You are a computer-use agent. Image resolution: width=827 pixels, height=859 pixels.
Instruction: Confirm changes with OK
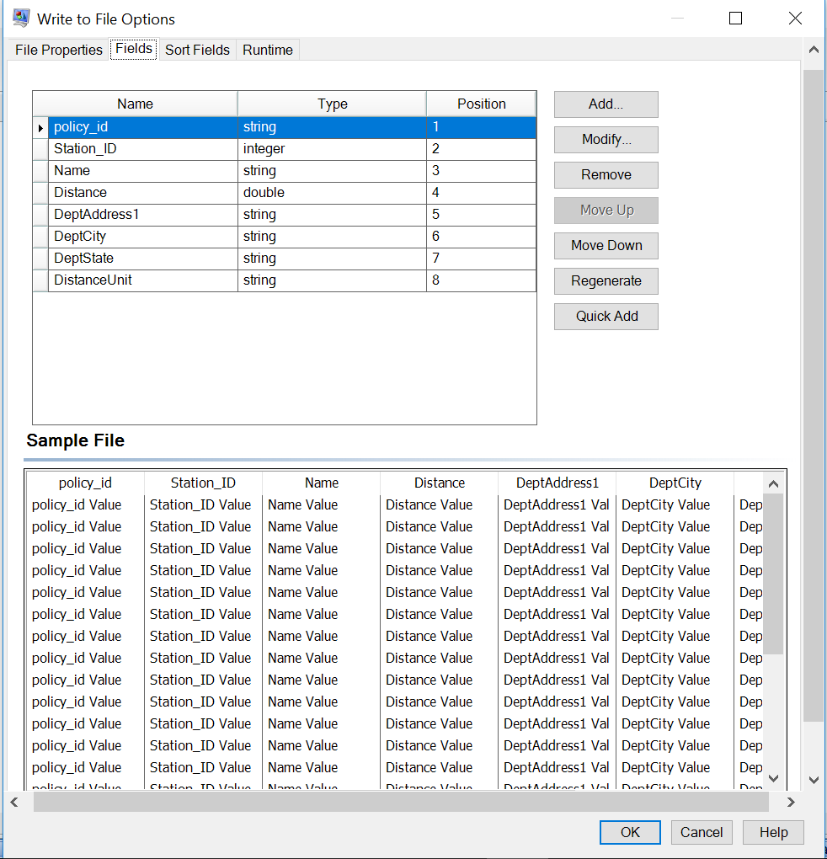point(629,832)
